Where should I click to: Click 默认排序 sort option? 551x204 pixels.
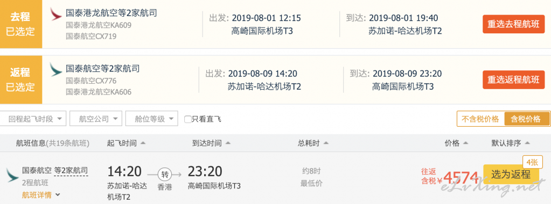pos(510,143)
